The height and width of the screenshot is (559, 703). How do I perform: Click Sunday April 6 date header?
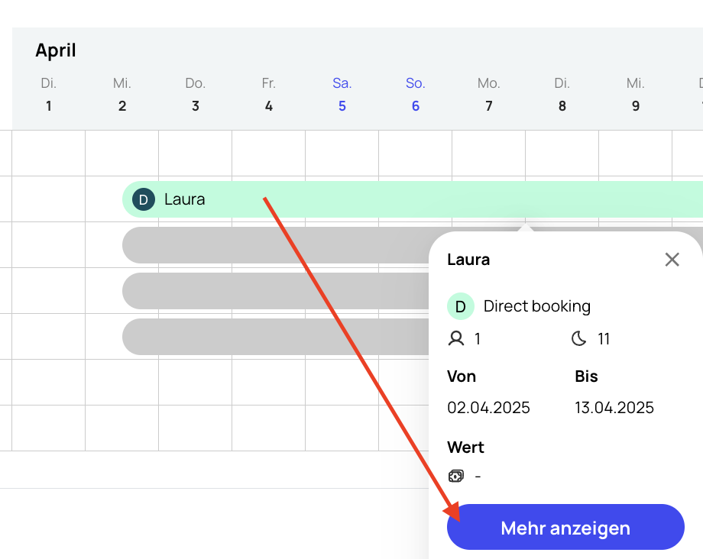pyautogui.click(x=415, y=95)
